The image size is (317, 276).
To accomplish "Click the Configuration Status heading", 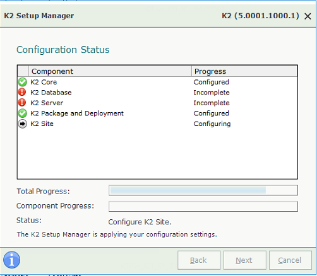I will click(x=63, y=50).
